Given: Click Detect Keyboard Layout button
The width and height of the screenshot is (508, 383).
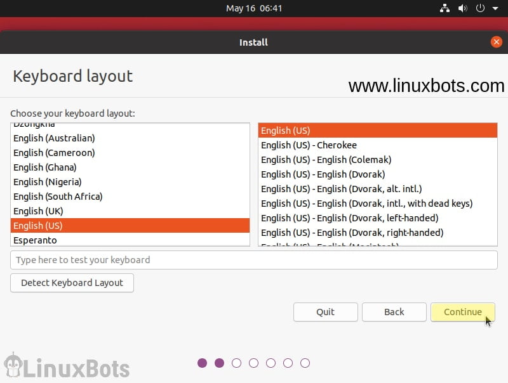Looking at the screenshot, I should [x=72, y=283].
